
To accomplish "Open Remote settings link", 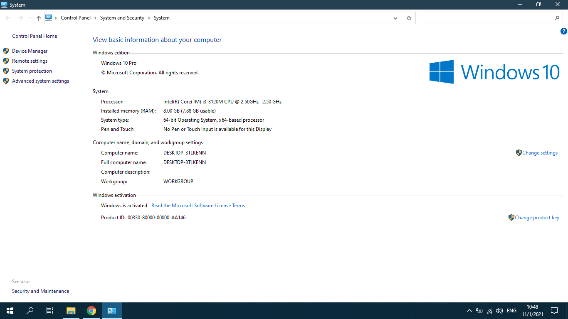I will click(x=30, y=61).
